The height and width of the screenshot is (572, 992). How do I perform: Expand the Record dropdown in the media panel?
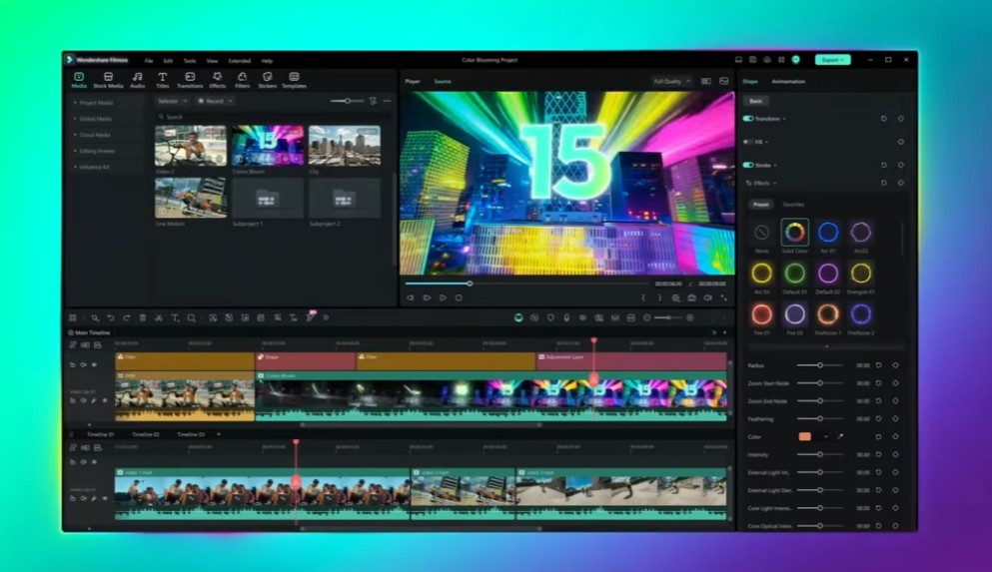[215, 101]
